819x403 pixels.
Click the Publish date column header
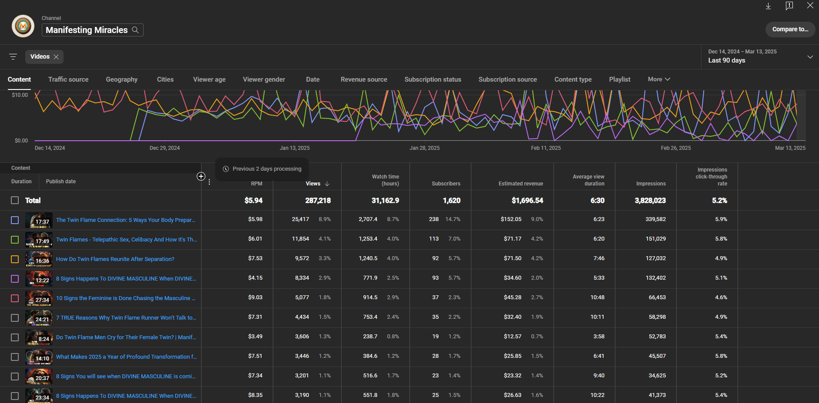click(61, 182)
